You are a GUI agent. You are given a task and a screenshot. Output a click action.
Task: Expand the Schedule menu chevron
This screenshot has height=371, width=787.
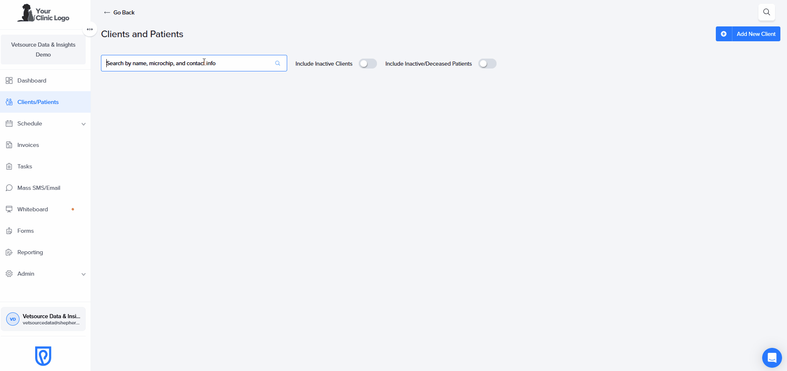pyautogui.click(x=84, y=124)
